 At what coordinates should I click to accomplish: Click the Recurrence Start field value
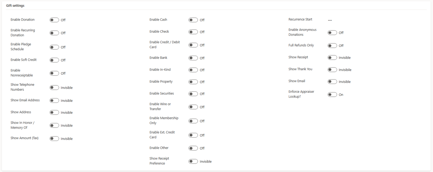(330, 20)
